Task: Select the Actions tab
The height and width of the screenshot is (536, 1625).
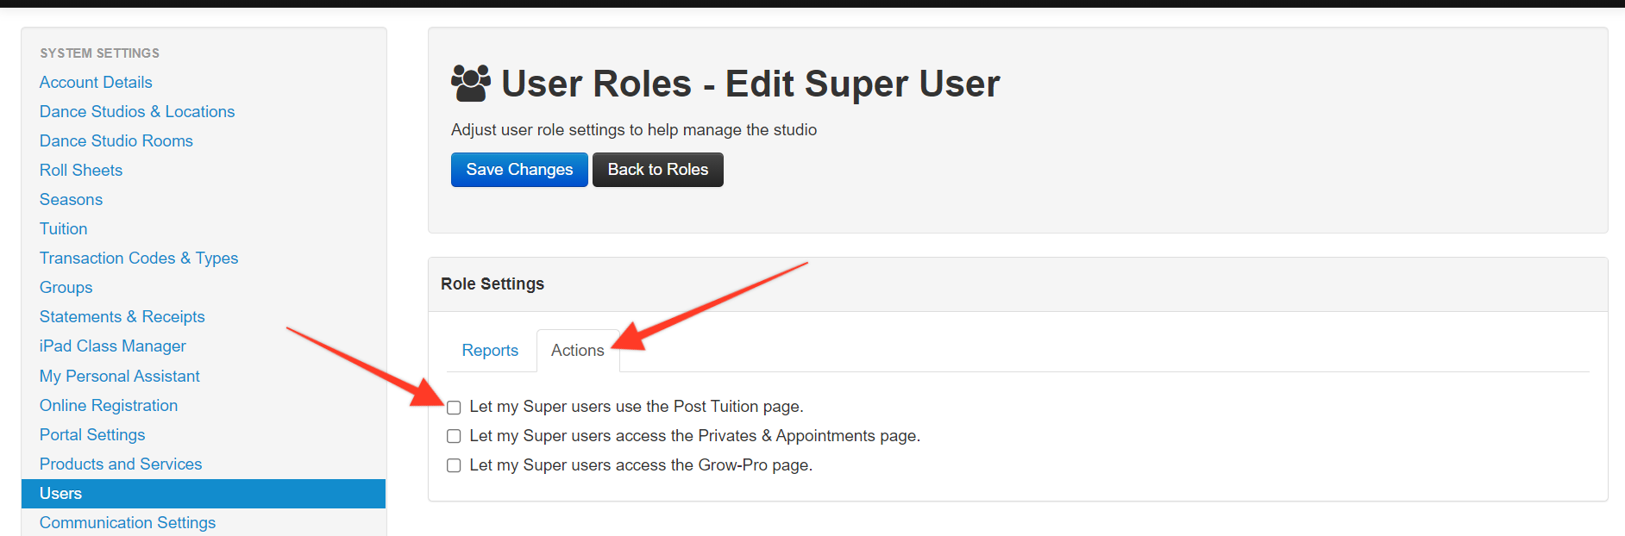Action: (578, 351)
